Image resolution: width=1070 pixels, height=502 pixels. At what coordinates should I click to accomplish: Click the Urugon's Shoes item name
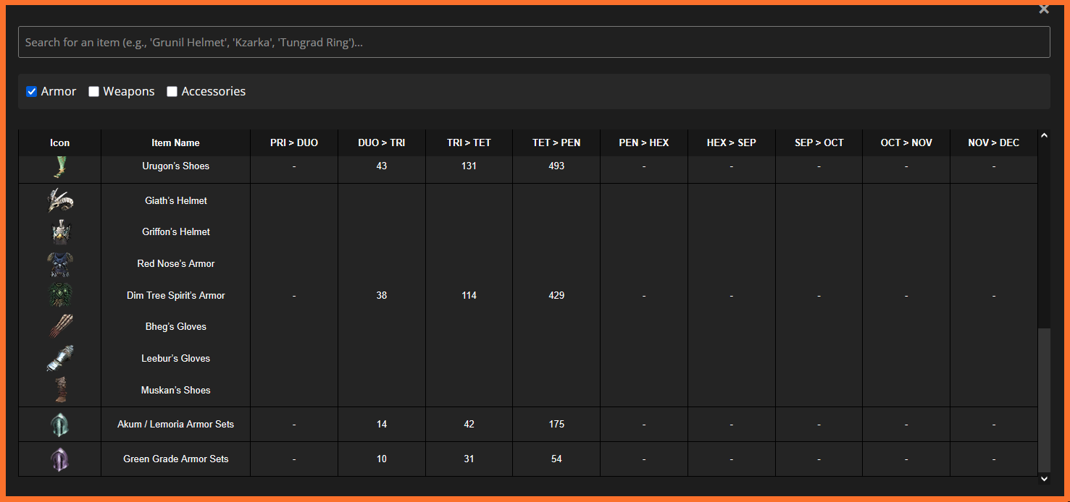(x=175, y=166)
